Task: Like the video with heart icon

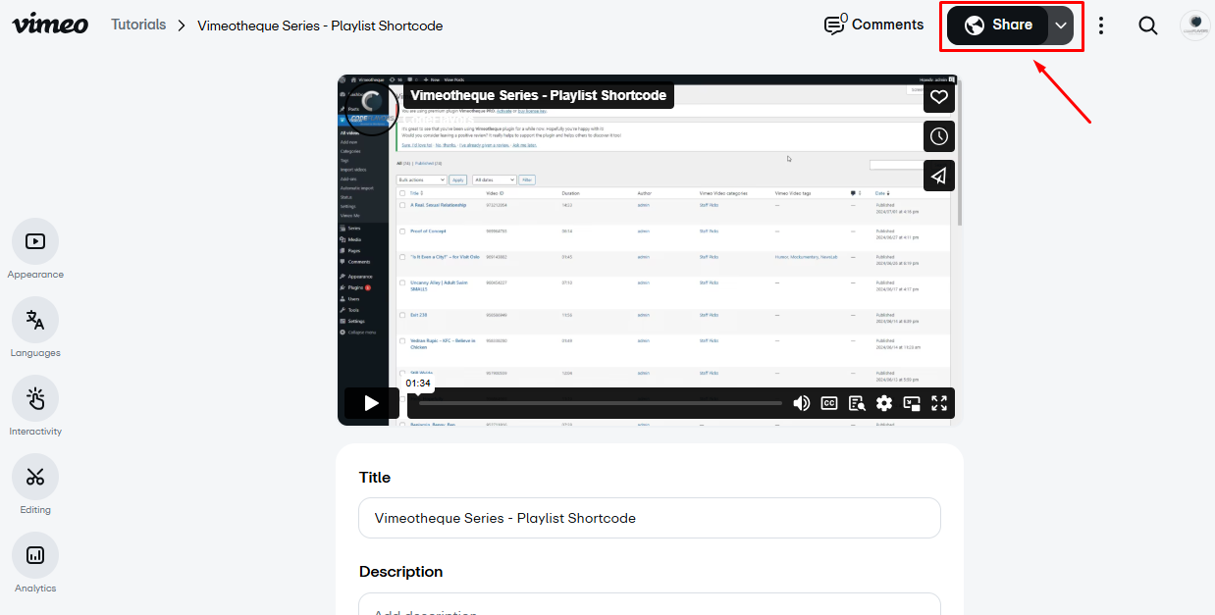Action: coord(939,96)
